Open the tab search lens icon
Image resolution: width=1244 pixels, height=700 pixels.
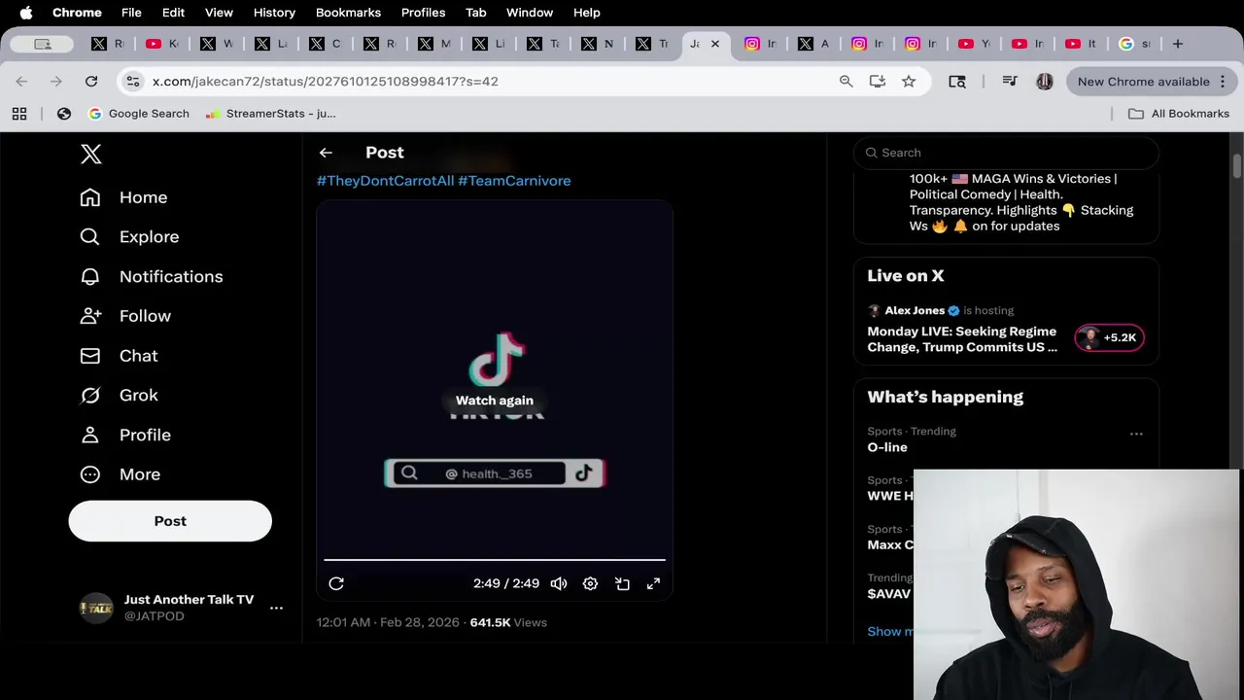pyautogui.click(x=957, y=82)
